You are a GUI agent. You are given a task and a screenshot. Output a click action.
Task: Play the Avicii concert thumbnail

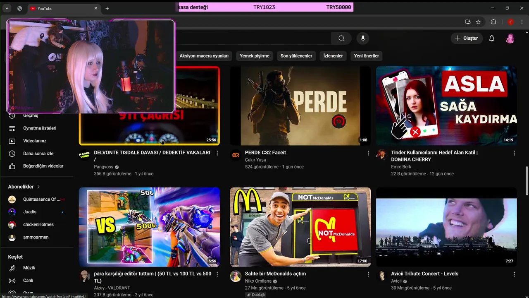pyautogui.click(x=446, y=227)
